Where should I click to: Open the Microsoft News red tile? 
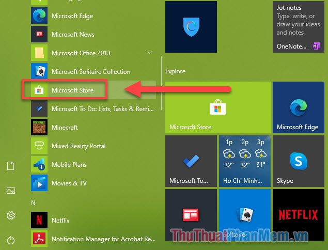(x=191, y=215)
